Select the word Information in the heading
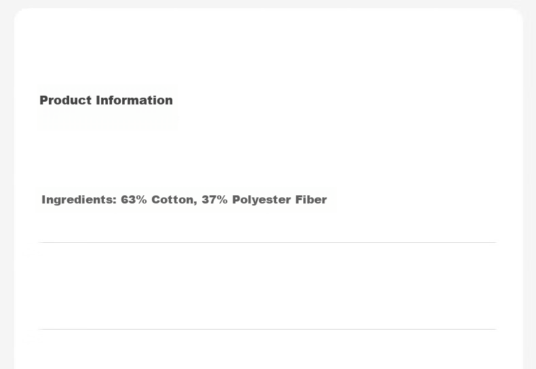The height and width of the screenshot is (369, 536). (x=134, y=100)
